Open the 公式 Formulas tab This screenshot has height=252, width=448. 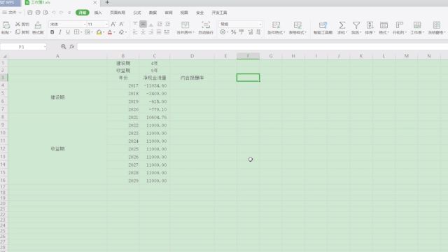pyautogui.click(x=137, y=13)
